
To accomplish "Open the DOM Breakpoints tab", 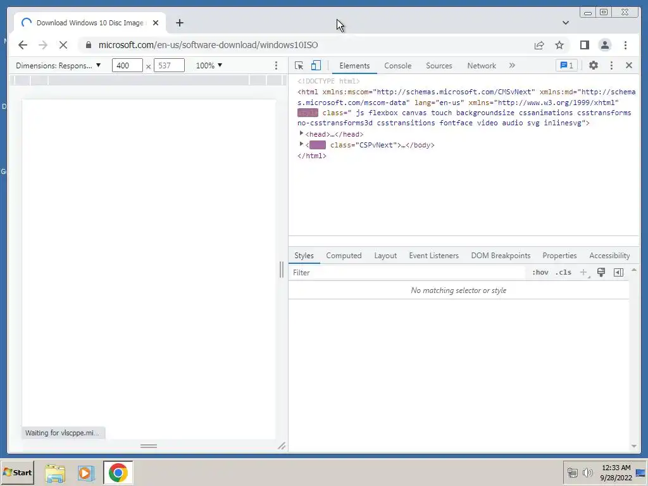I will (501, 256).
